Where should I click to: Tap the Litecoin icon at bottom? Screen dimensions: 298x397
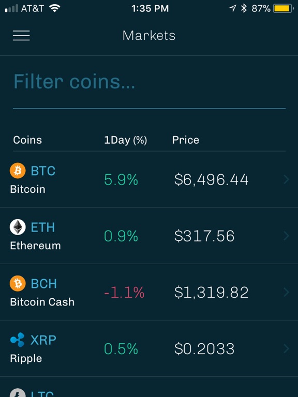point(18,393)
